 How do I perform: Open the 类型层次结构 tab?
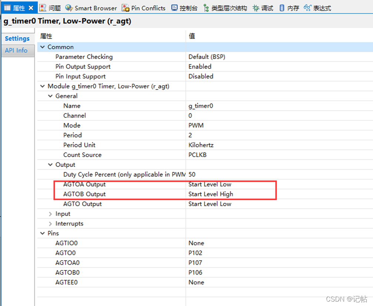pos(229,8)
